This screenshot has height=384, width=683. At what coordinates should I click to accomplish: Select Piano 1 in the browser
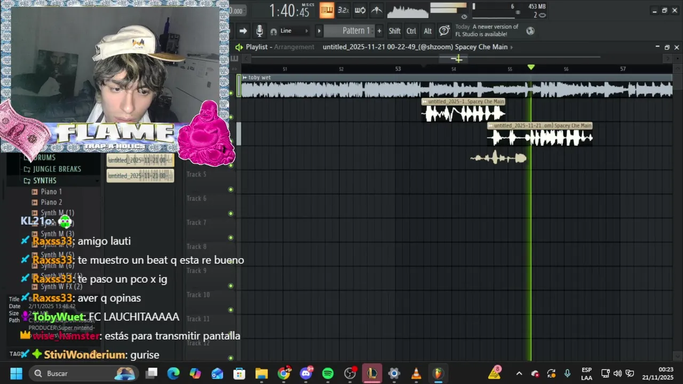coord(51,191)
